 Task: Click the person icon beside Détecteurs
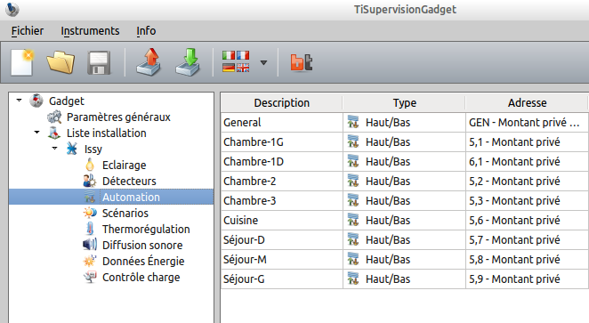90,181
